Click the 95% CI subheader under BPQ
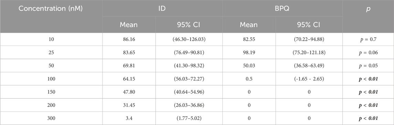 click(x=309, y=25)
